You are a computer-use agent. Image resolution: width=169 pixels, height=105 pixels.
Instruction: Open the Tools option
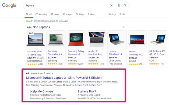coord(122,14)
